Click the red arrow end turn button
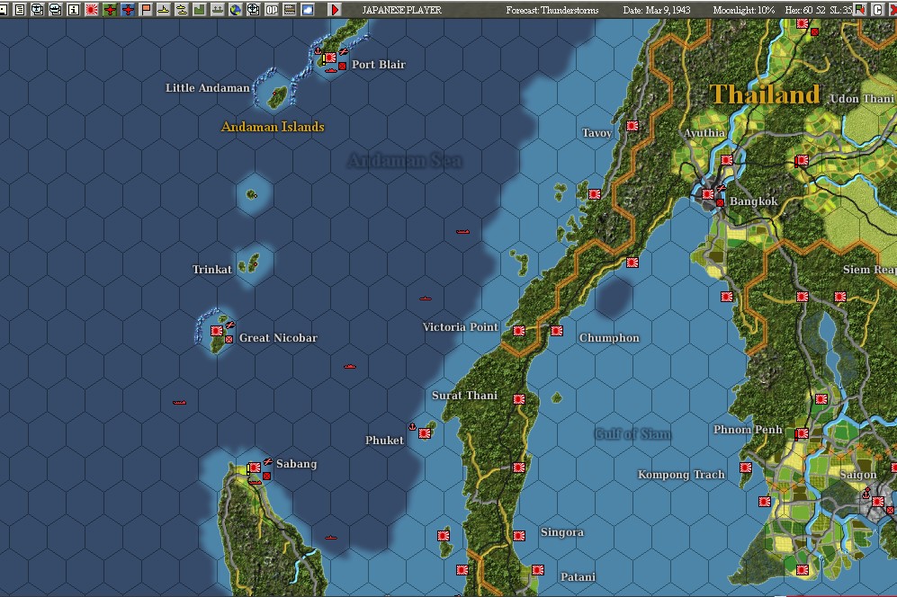 point(335,10)
